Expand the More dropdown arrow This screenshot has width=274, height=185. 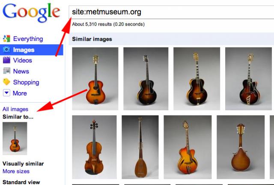(6, 93)
